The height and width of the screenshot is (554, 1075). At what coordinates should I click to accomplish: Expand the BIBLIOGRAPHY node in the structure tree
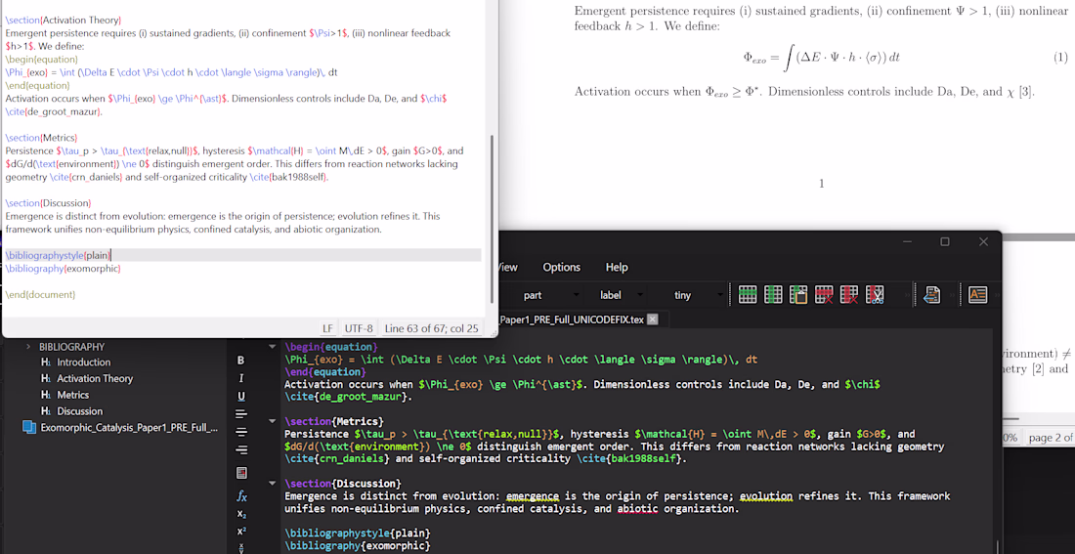pyautogui.click(x=28, y=347)
